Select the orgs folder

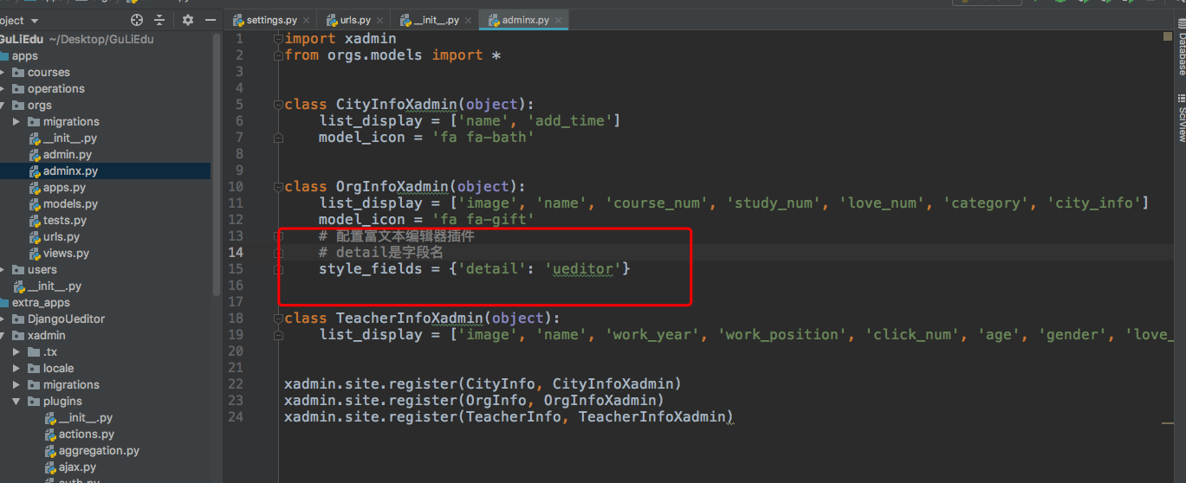click(x=40, y=105)
